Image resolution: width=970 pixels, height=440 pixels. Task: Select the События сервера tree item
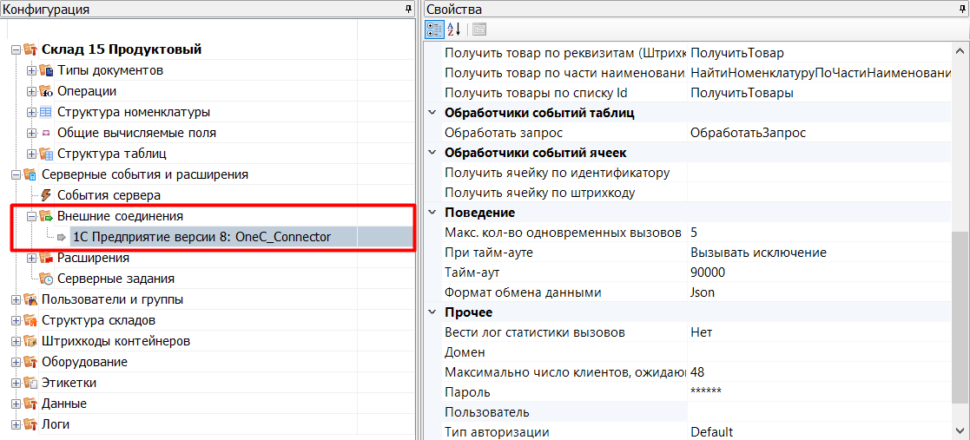(109, 195)
